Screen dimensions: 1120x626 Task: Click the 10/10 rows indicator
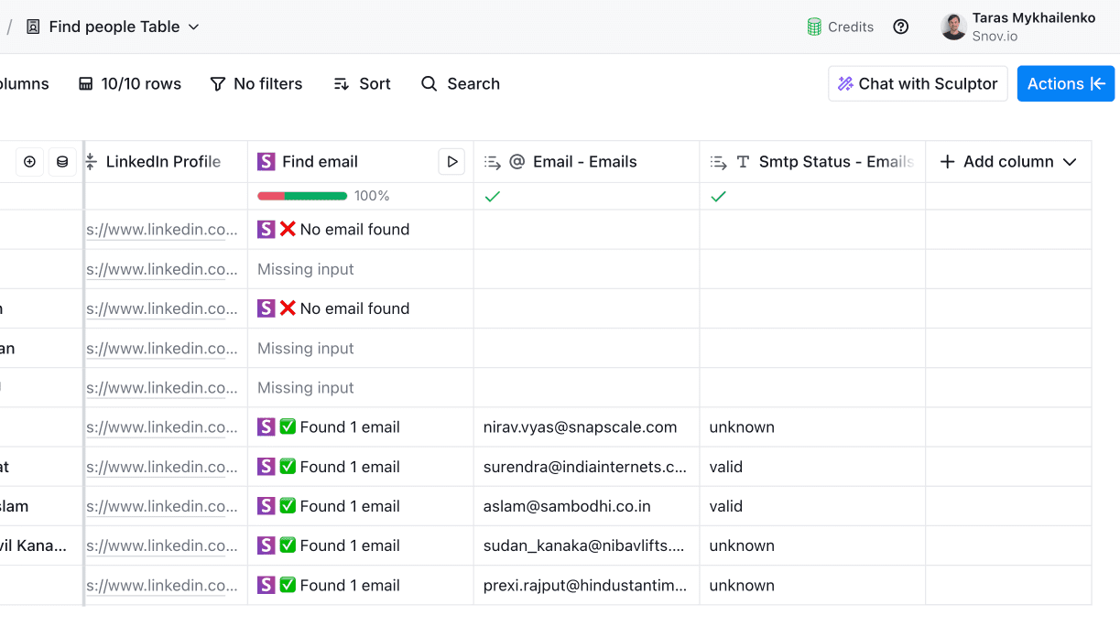tap(130, 83)
